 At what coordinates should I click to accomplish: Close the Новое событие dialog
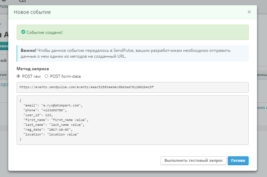tap(249, 12)
